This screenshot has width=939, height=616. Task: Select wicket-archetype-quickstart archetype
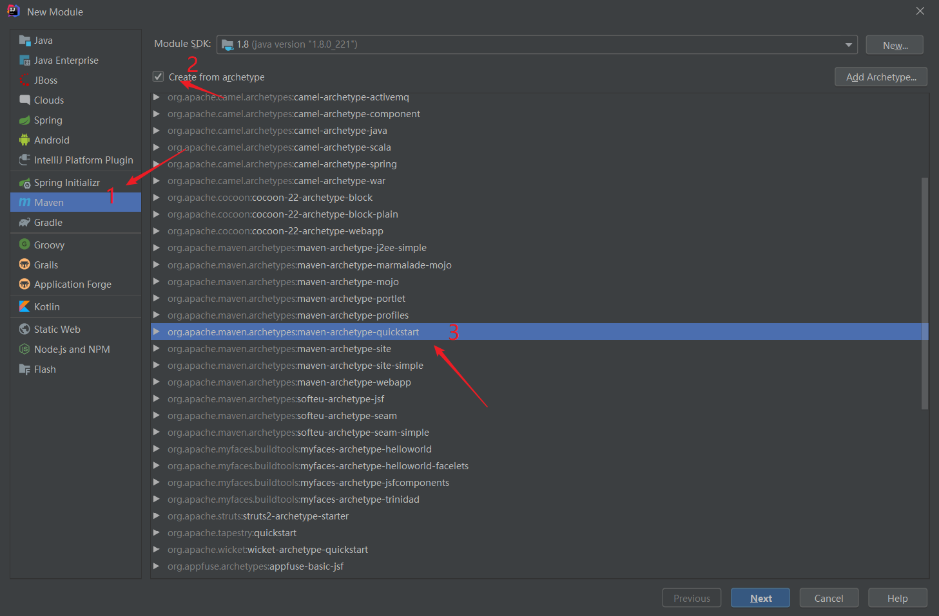point(539,550)
